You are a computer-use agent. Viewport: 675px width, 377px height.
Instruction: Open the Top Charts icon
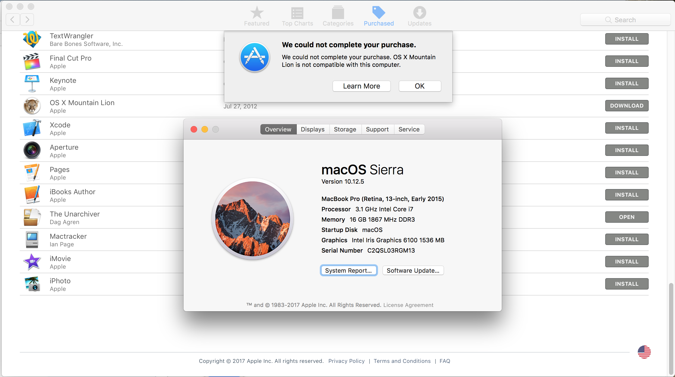[297, 13]
